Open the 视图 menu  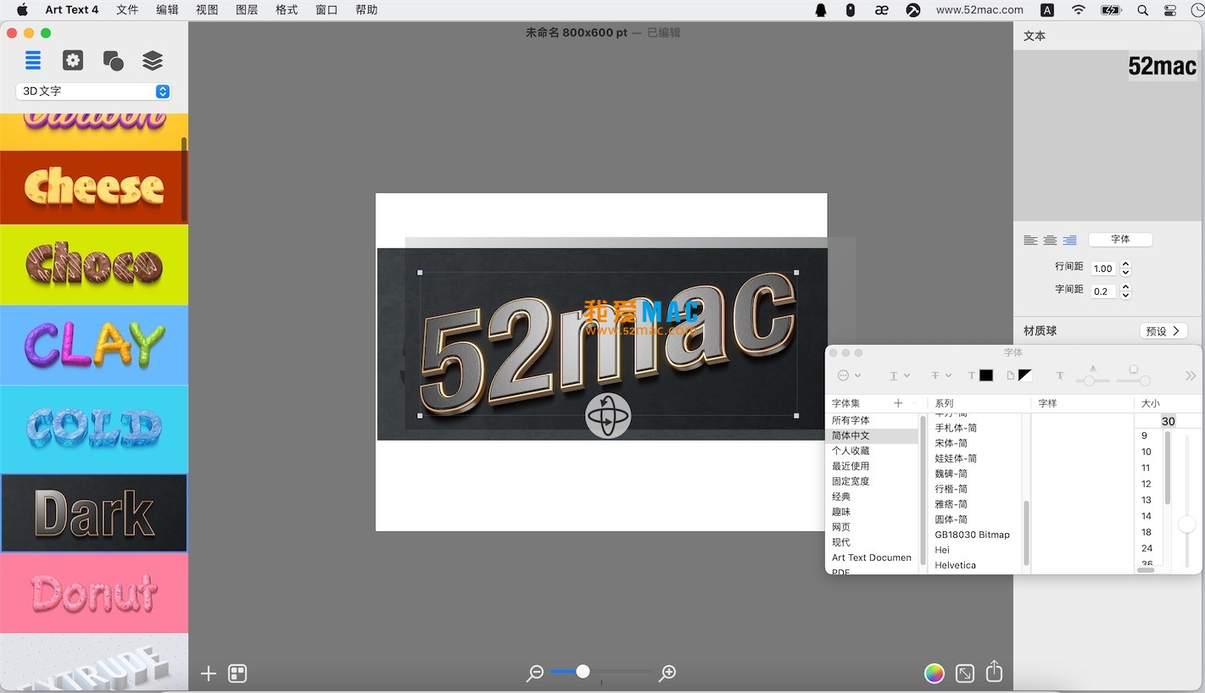[207, 10]
